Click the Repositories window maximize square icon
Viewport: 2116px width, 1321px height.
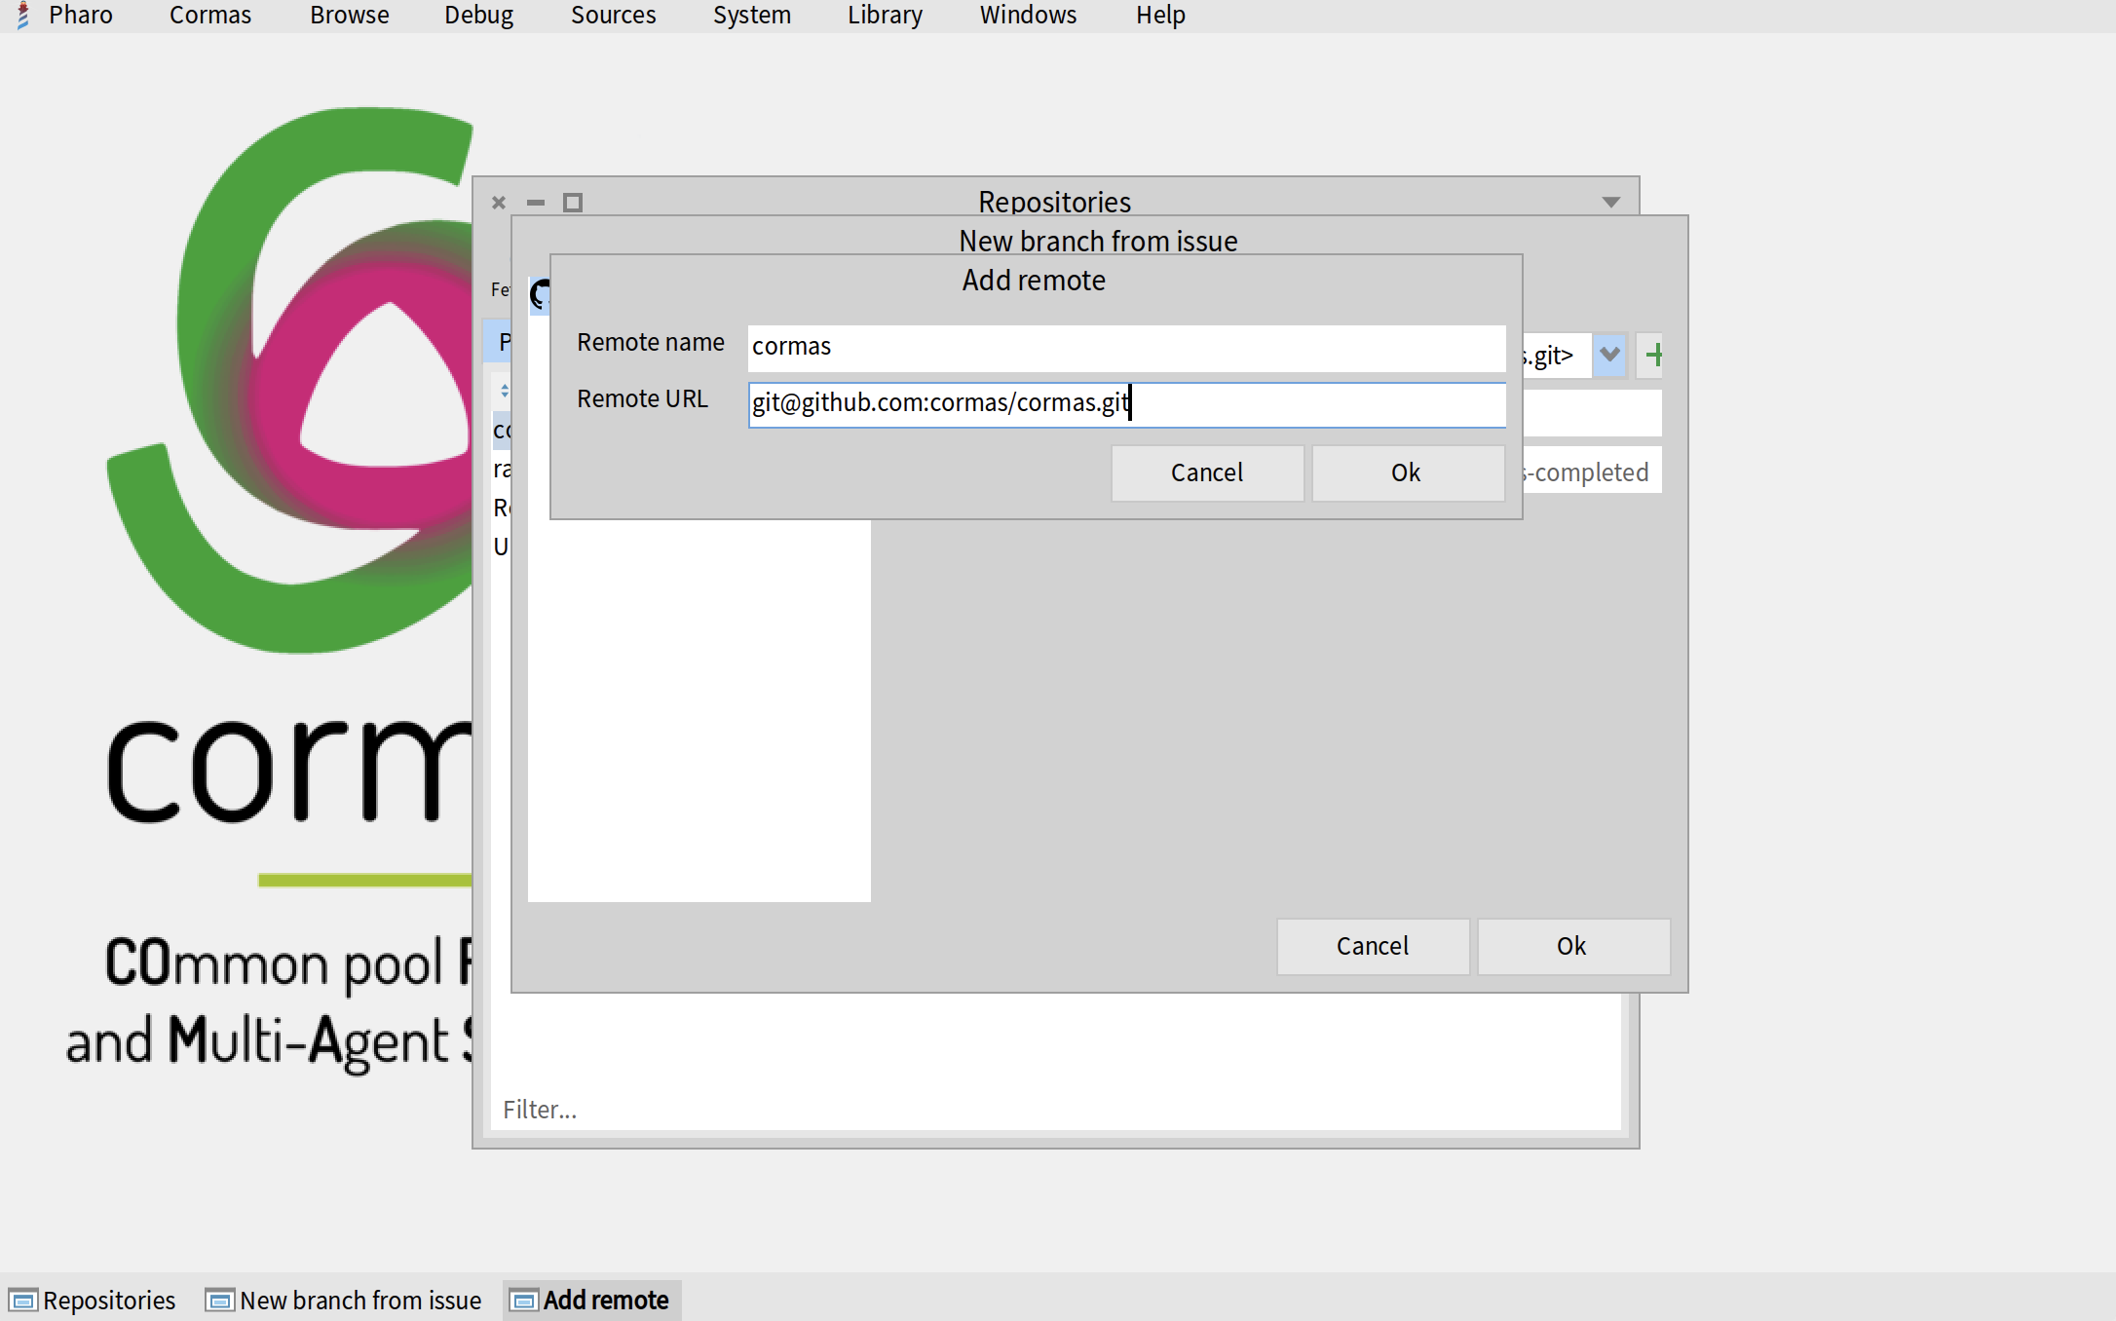573,203
